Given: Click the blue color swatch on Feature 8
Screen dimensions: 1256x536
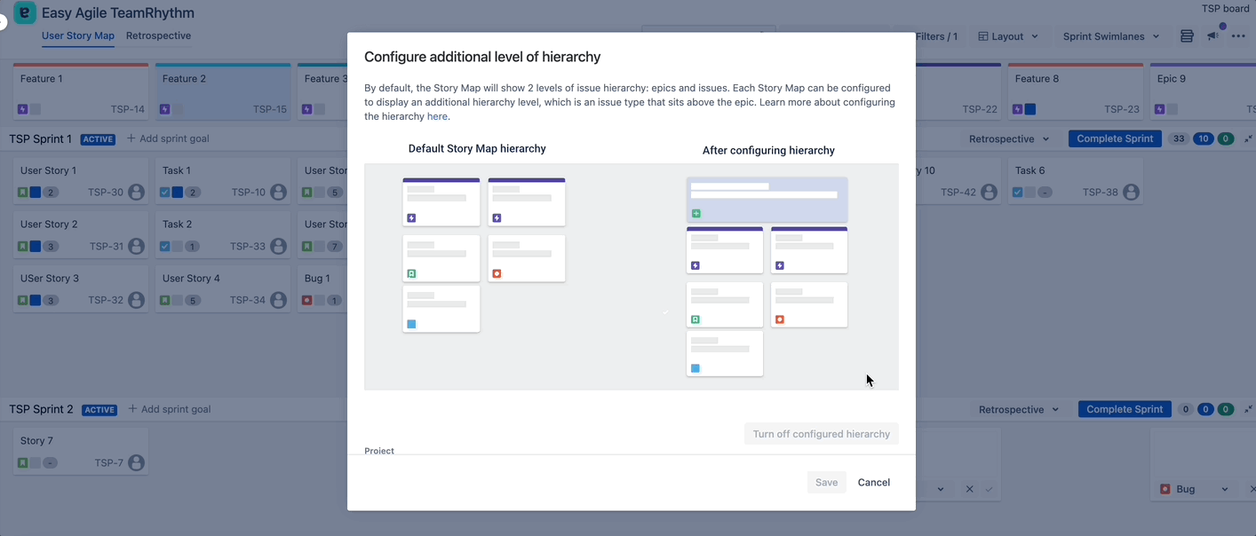Looking at the screenshot, I should pos(1030,109).
